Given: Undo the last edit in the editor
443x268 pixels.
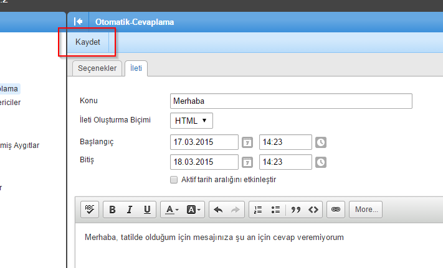Looking at the screenshot, I should 217,210.
